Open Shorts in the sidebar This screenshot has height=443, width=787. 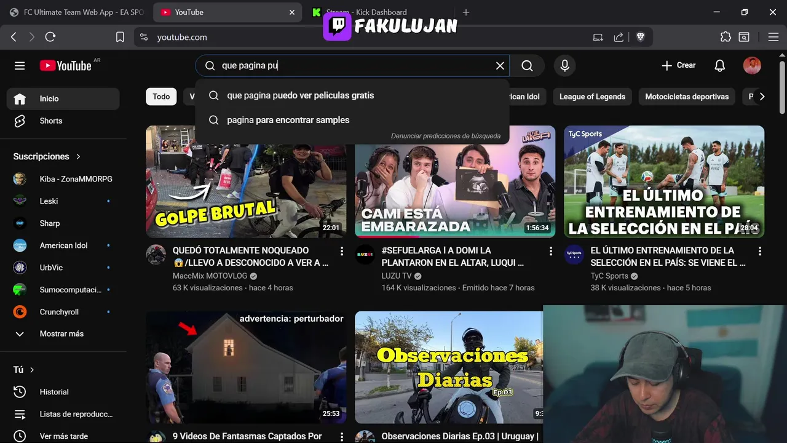point(63,121)
